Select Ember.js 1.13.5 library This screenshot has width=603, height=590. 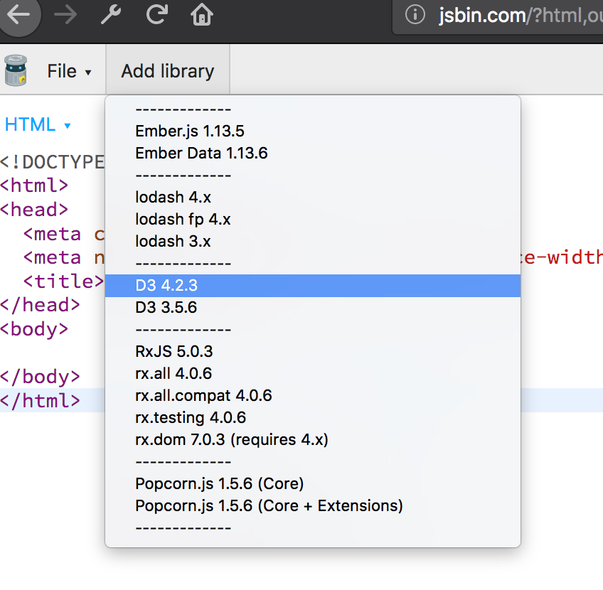313,131
